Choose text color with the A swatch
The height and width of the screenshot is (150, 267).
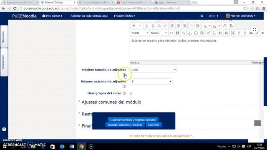pos(205,26)
